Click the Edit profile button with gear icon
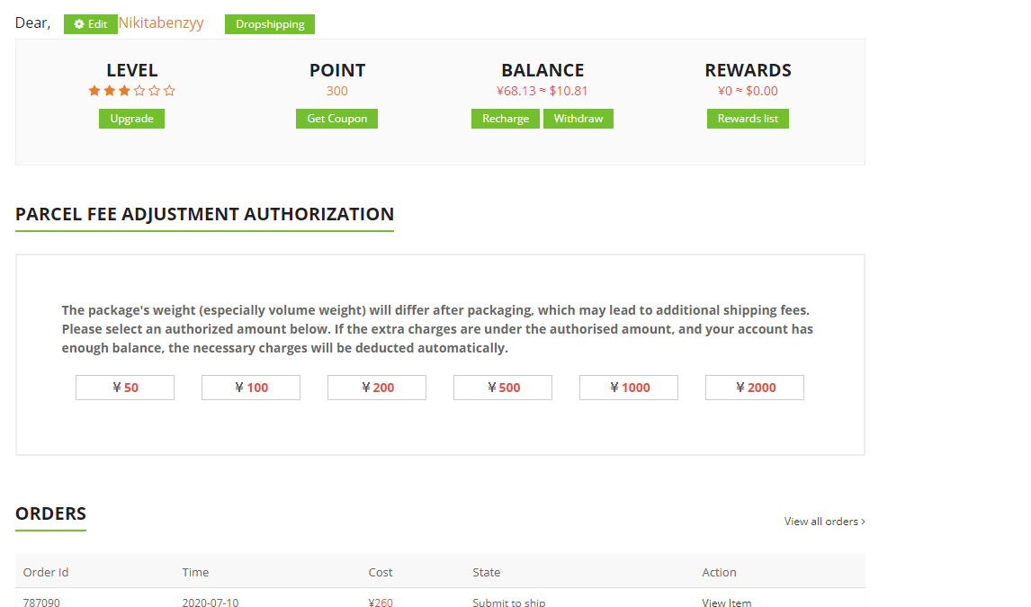The height and width of the screenshot is (607, 1031). point(91,24)
